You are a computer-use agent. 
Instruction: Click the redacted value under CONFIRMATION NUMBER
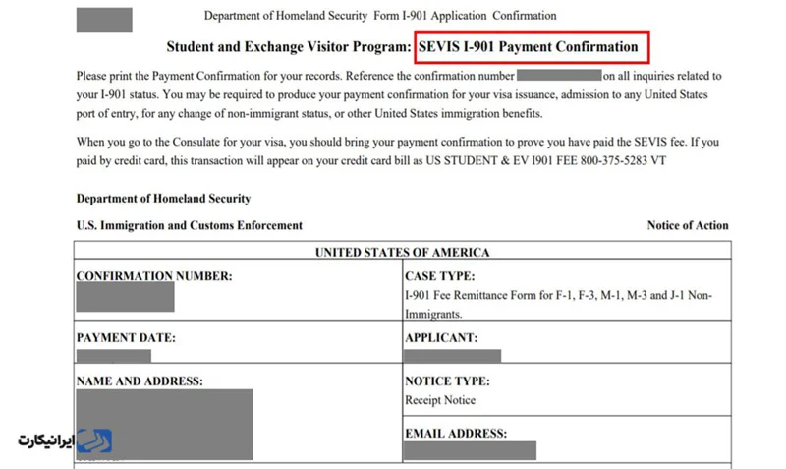pos(125,298)
